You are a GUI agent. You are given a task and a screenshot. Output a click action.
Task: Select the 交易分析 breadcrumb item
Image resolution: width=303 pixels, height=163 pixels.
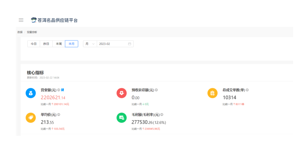33,32
